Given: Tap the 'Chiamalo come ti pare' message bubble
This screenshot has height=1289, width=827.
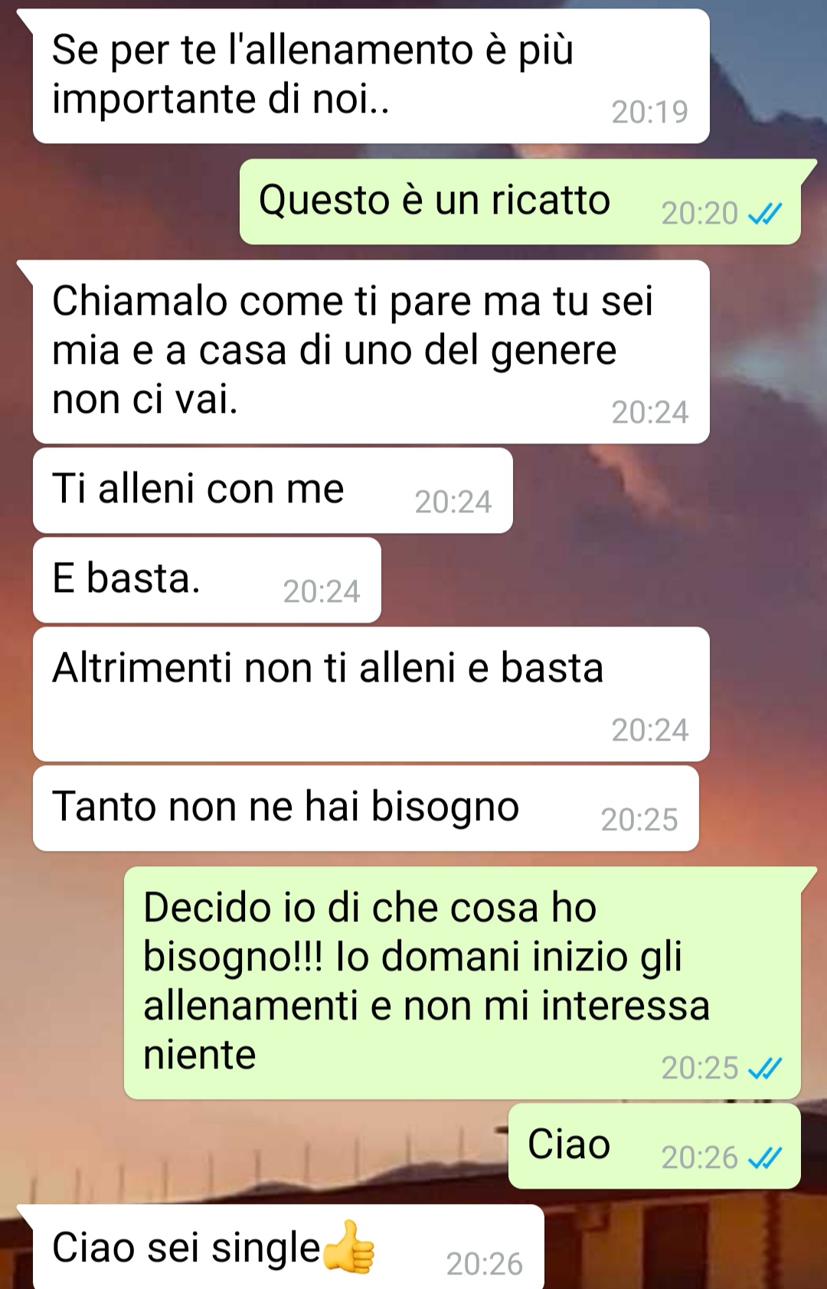Looking at the screenshot, I should click(371, 352).
